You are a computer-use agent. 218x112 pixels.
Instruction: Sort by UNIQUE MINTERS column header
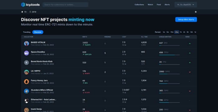click(165, 37)
